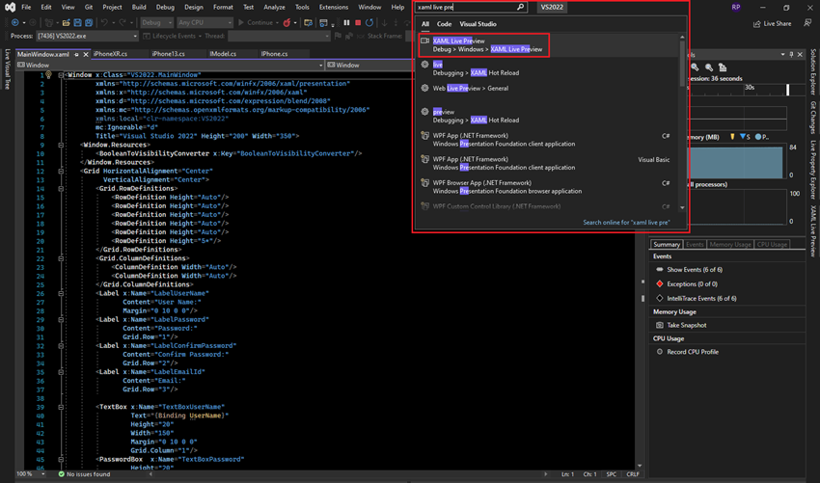Open the Diagnostic Tools window options arrow
The height and width of the screenshot is (483, 820).
pyautogui.click(x=783, y=54)
